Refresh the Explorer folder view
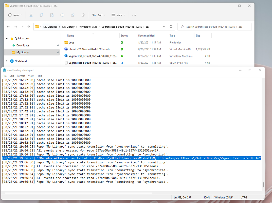The height and width of the screenshot is (203, 272). (171, 27)
